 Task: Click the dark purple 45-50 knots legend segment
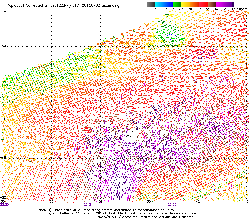[x=229, y=4]
